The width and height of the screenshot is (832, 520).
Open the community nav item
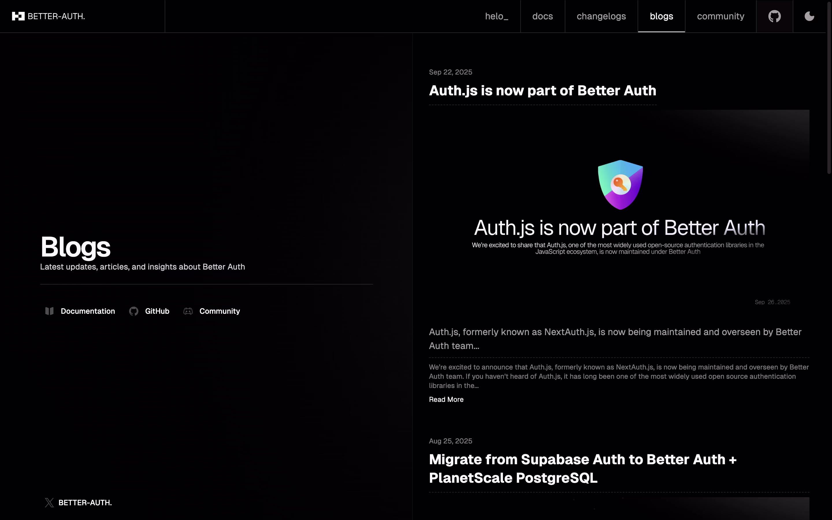pyautogui.click(x=720, y=16)
